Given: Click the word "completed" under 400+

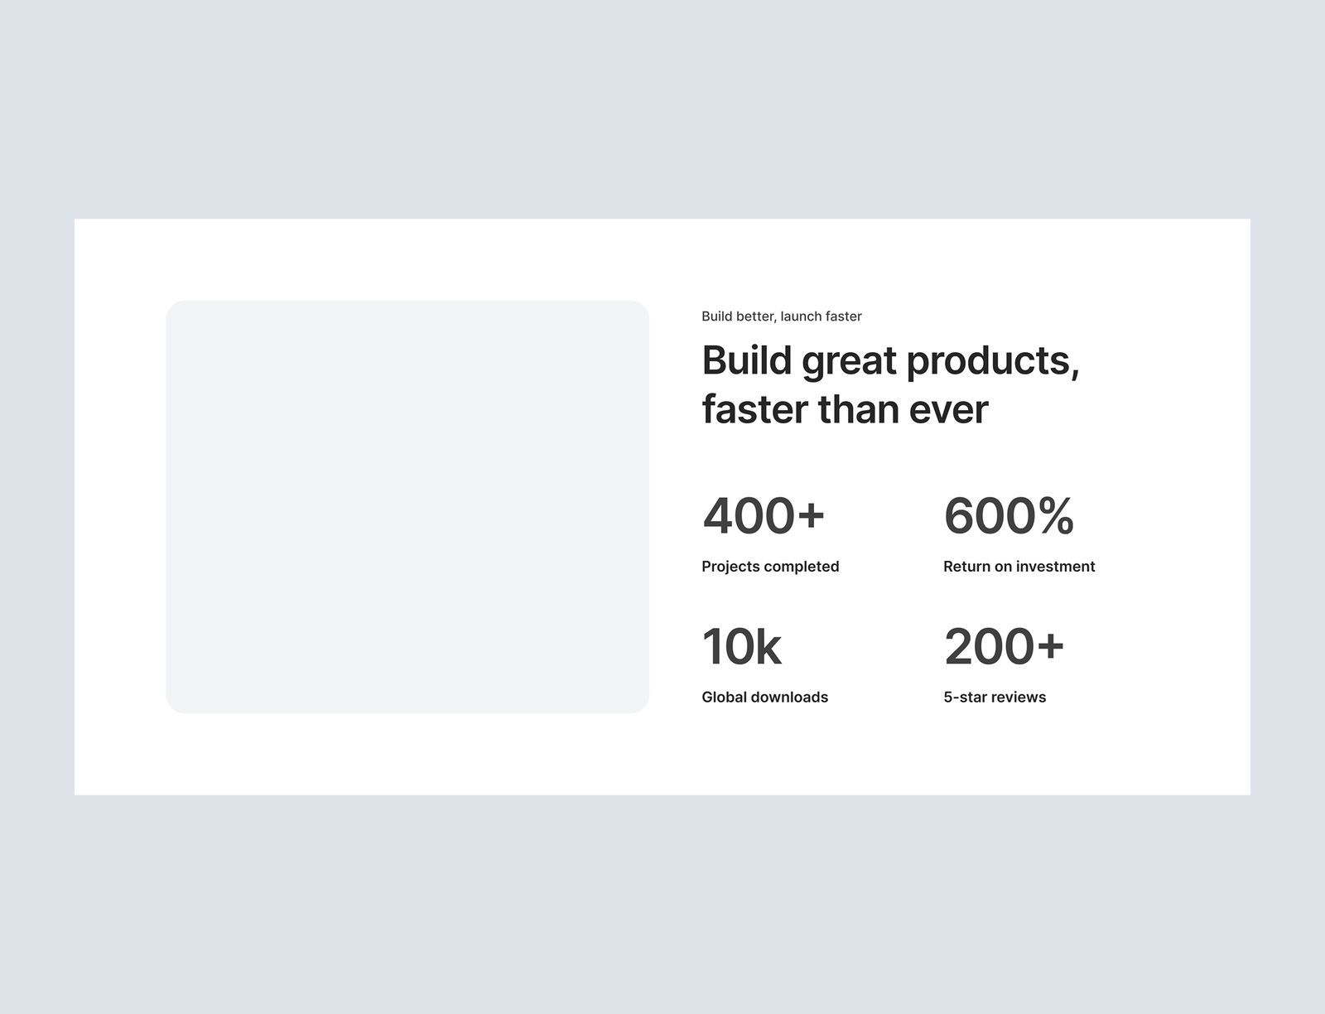Looking at the screenshot, I should 802,567.
